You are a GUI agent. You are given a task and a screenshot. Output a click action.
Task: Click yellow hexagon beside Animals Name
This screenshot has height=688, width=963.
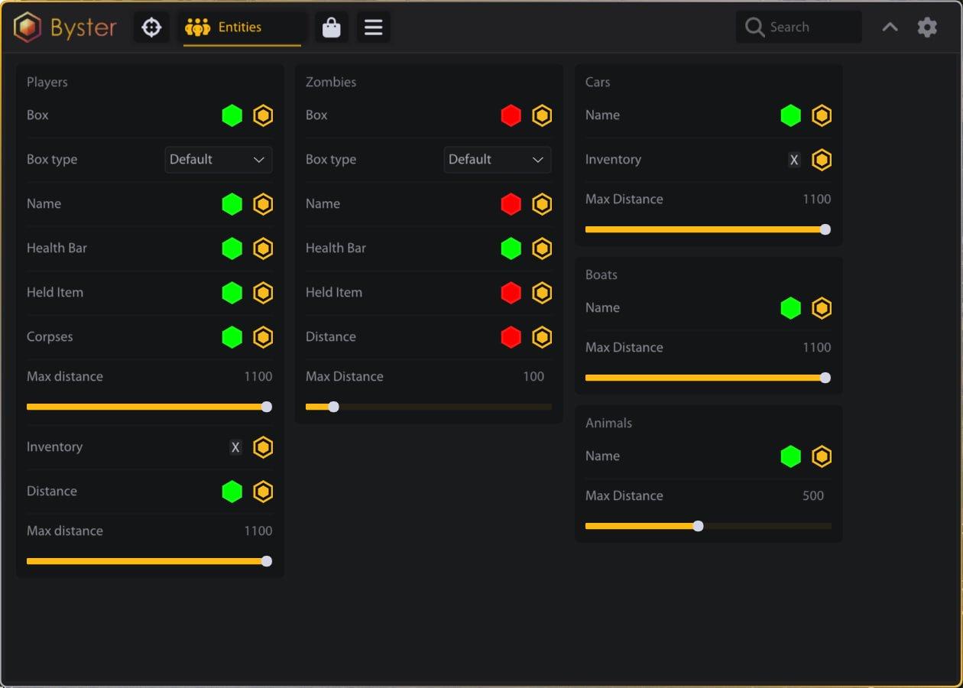click(821, 456)
